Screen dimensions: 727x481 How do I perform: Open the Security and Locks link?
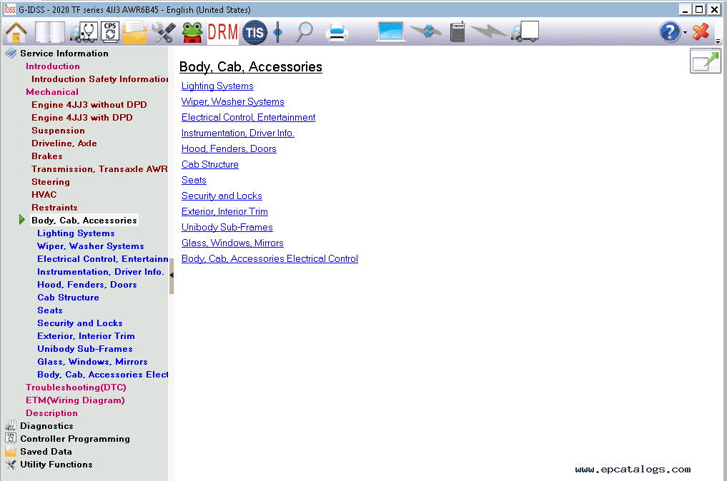pyautogui.click(x=222, y=196)
